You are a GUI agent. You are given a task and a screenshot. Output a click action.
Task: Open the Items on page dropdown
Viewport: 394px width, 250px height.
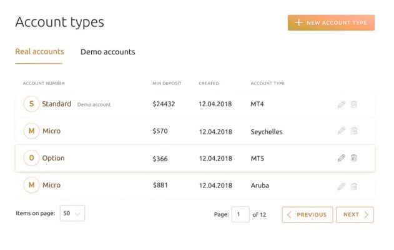pyautogui.click(x=72, y=214)
